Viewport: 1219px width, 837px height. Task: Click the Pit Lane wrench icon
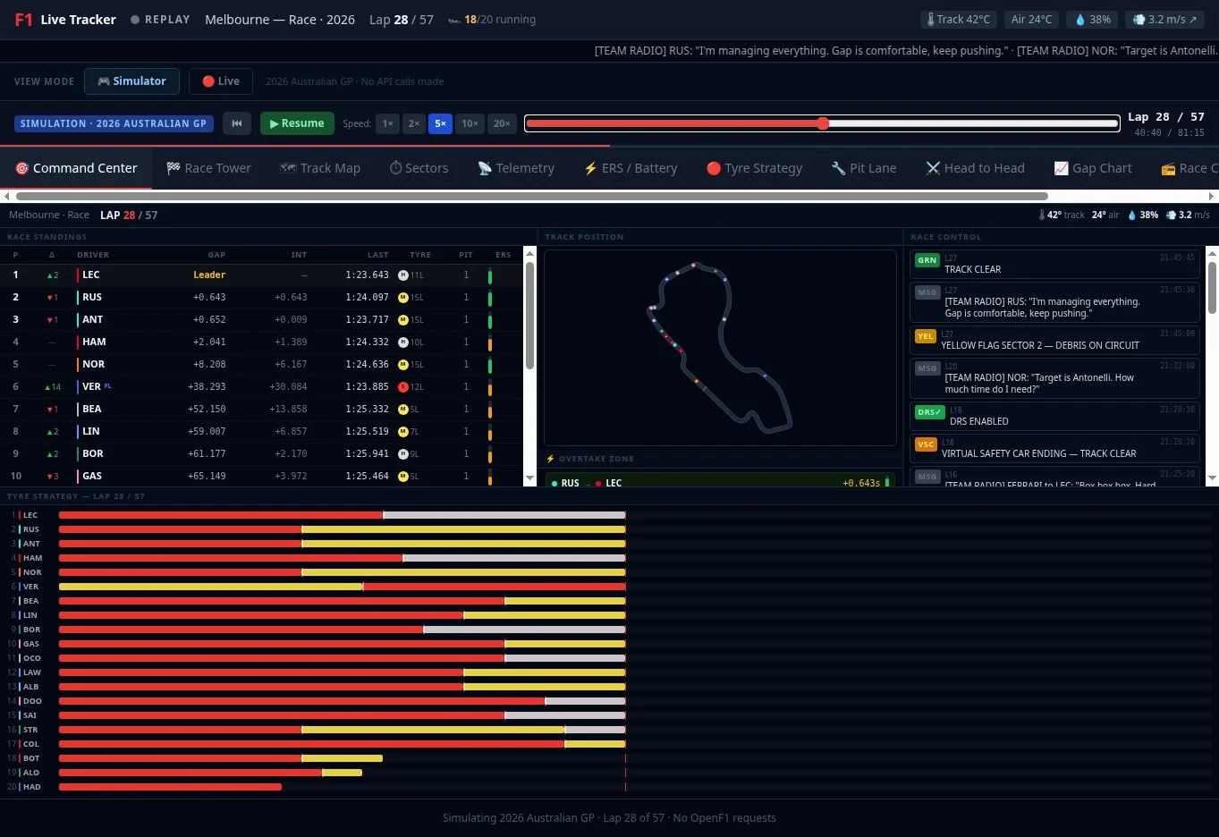[838, 168]
